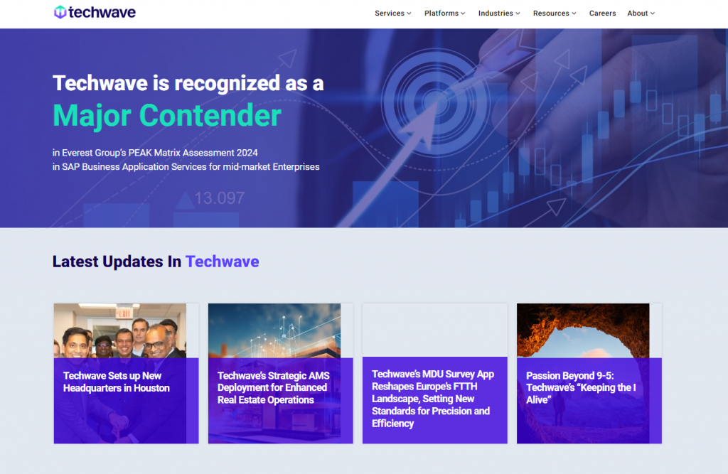728x474 pixels.
Task: Open 'Techwave's MDU Survey App' article
Action: tap(433, 399)
